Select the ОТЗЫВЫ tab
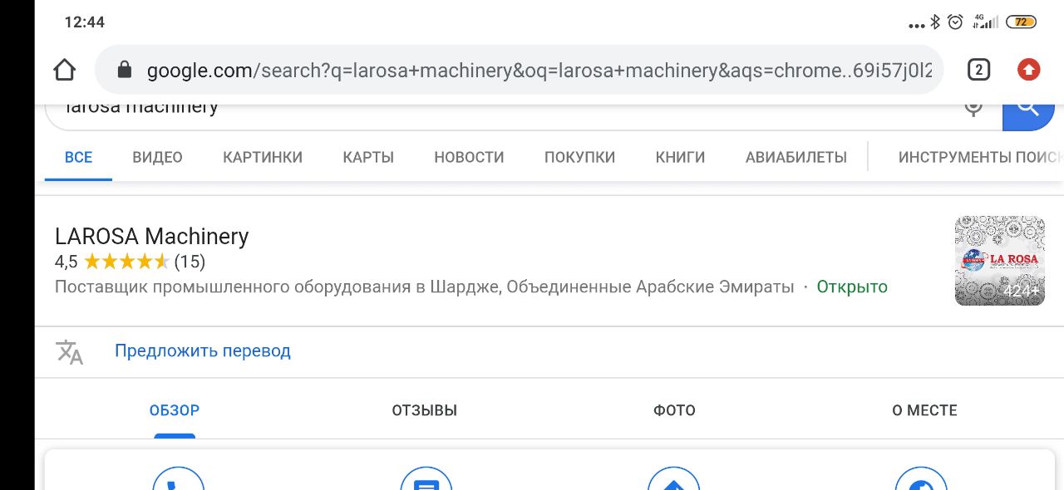The height and width of the screenshot is (490, 1064). click(425, 410)
